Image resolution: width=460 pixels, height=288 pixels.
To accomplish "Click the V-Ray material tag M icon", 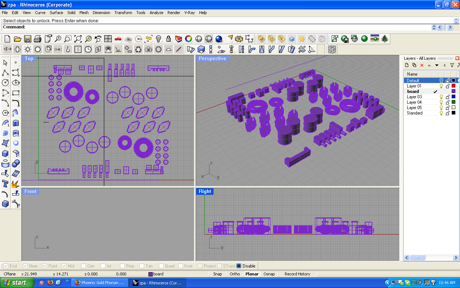I will click(261, 39).
